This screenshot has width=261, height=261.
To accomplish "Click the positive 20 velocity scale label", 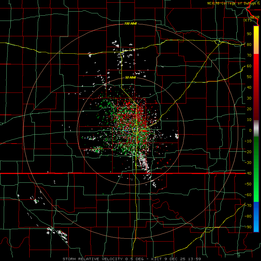I will click(x=249, y=109).
